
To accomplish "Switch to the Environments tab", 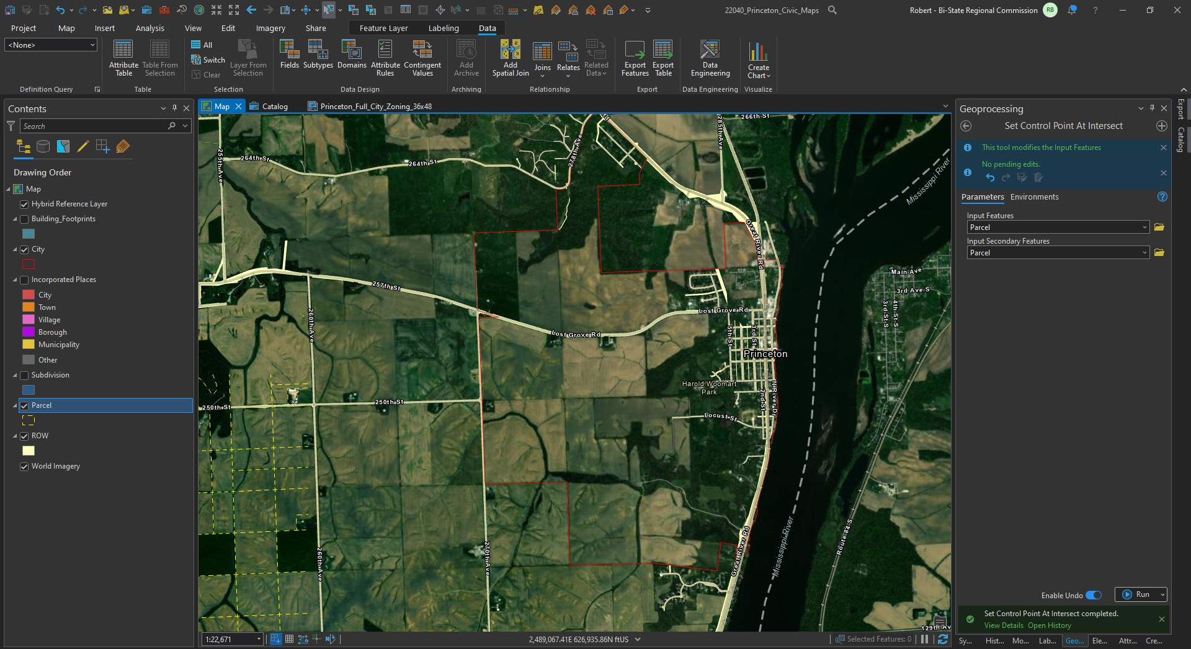I will (1033, 196).
